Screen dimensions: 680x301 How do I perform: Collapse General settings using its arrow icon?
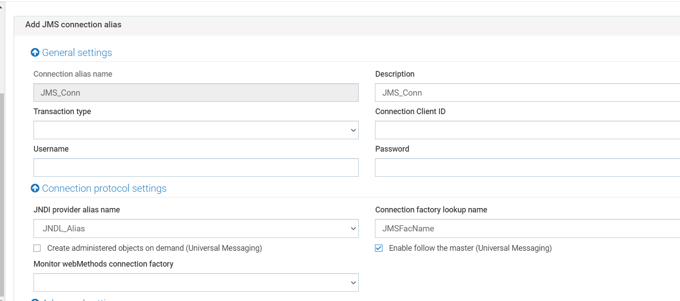click(x=35, y=52)
